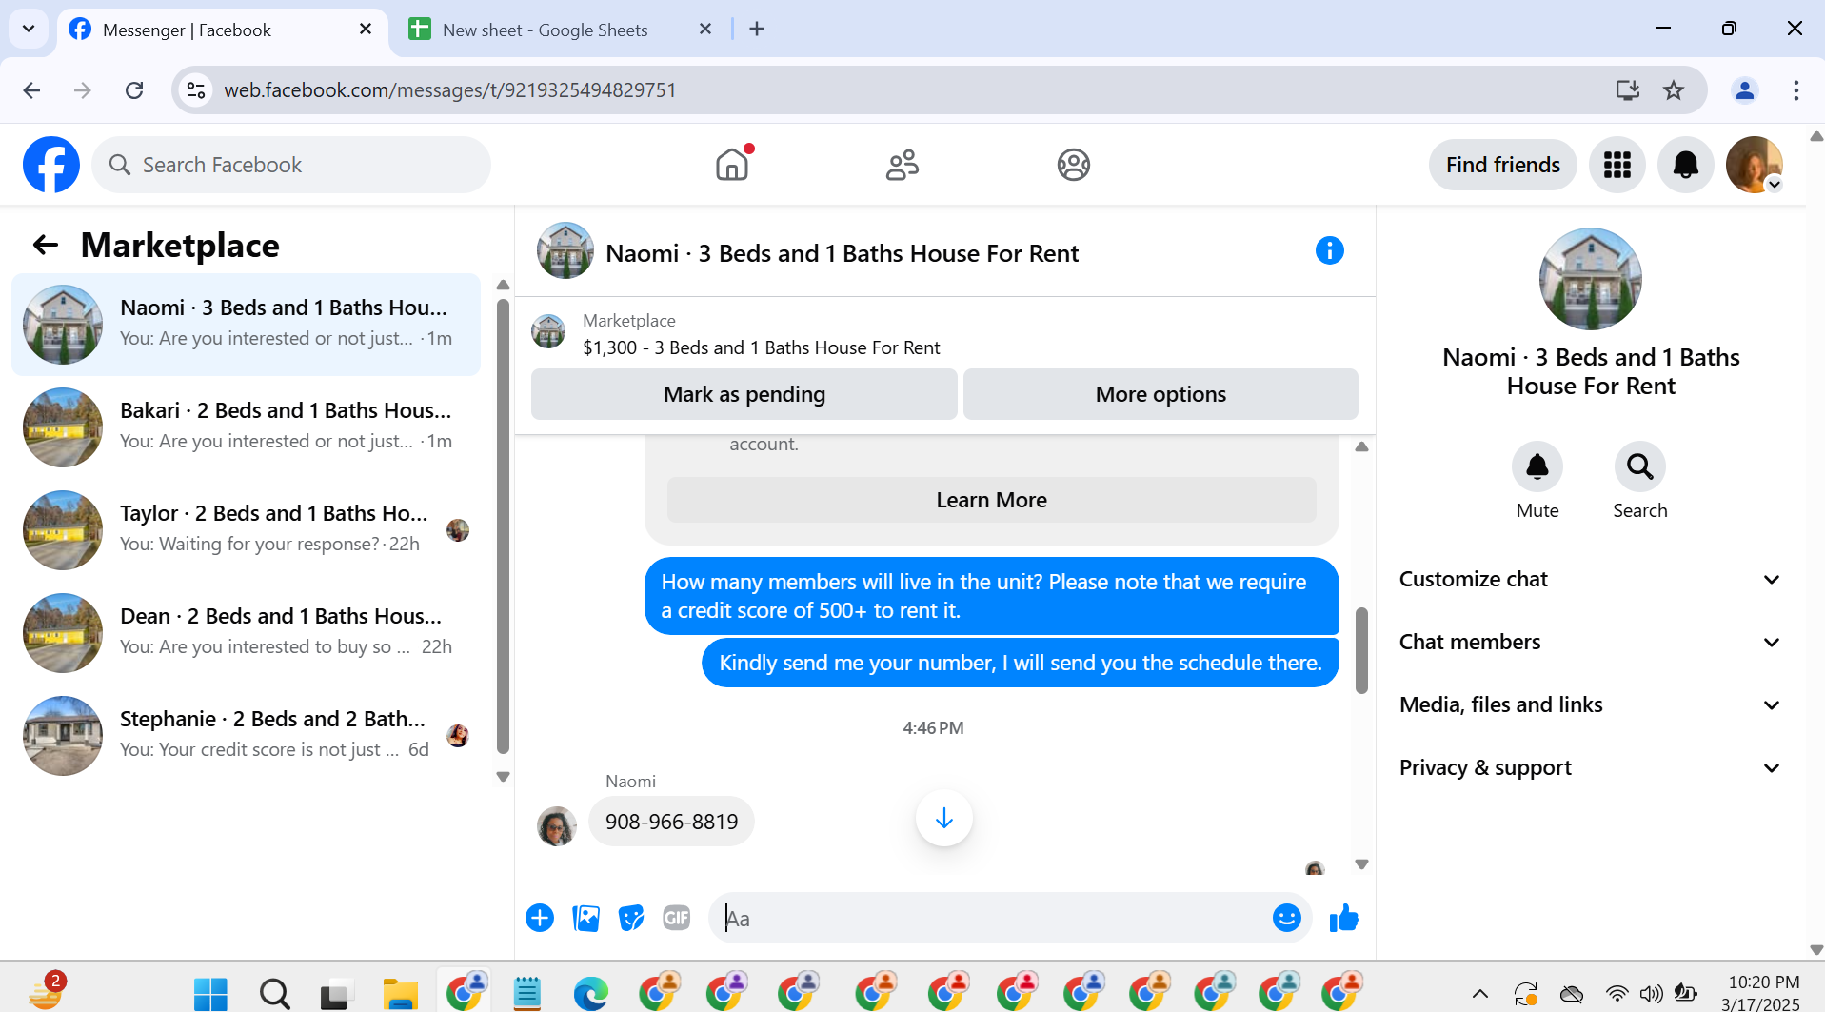Expand Customize chat section

click(1590, 579)
